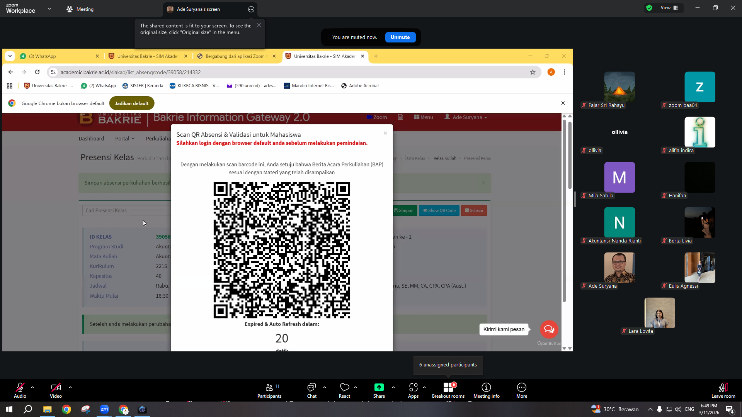
Task: Open KLIKBCA BISNIS bookmark
Action: 194,86
